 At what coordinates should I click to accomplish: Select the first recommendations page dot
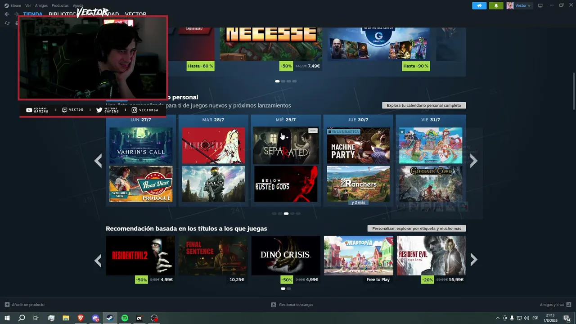point(283,288)
